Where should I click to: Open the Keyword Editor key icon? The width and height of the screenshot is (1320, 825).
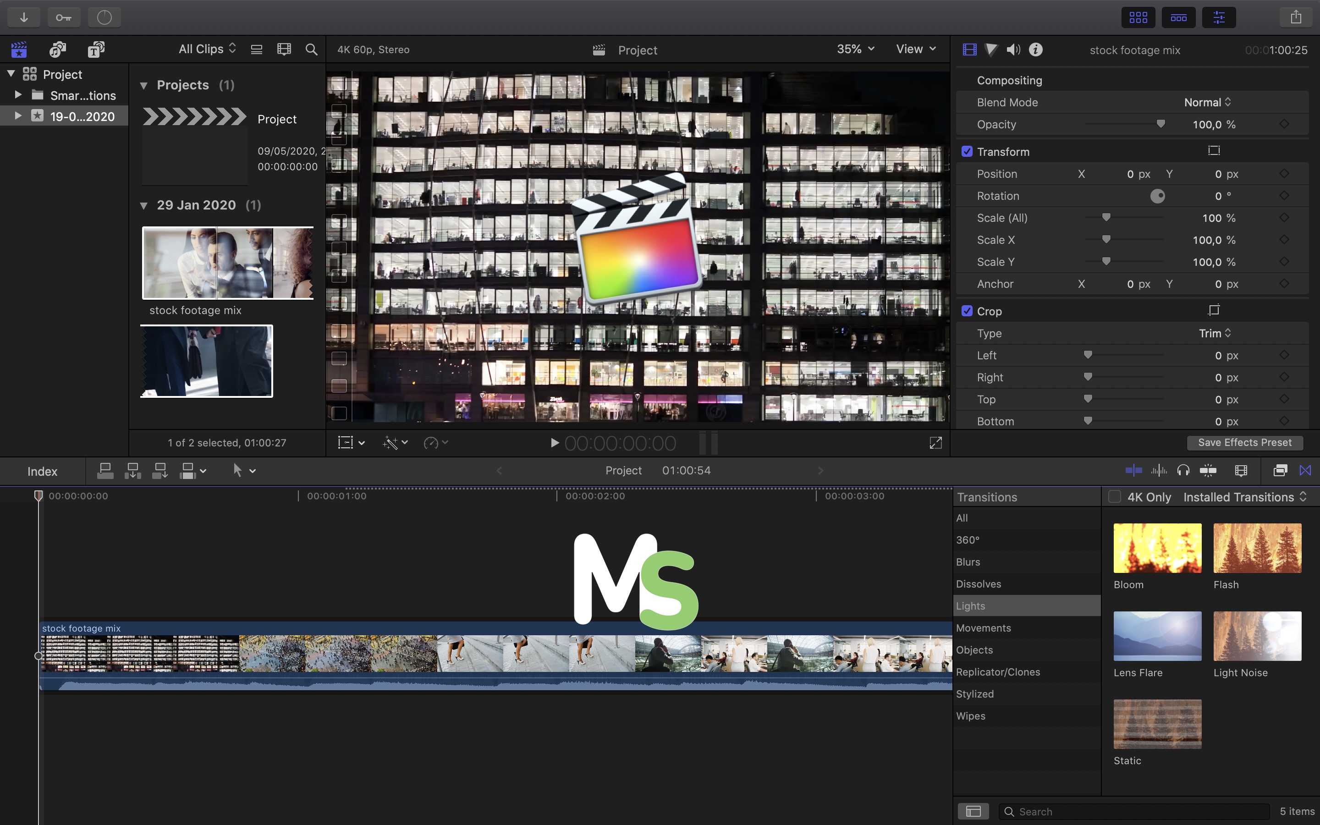(x=64, y=17)
